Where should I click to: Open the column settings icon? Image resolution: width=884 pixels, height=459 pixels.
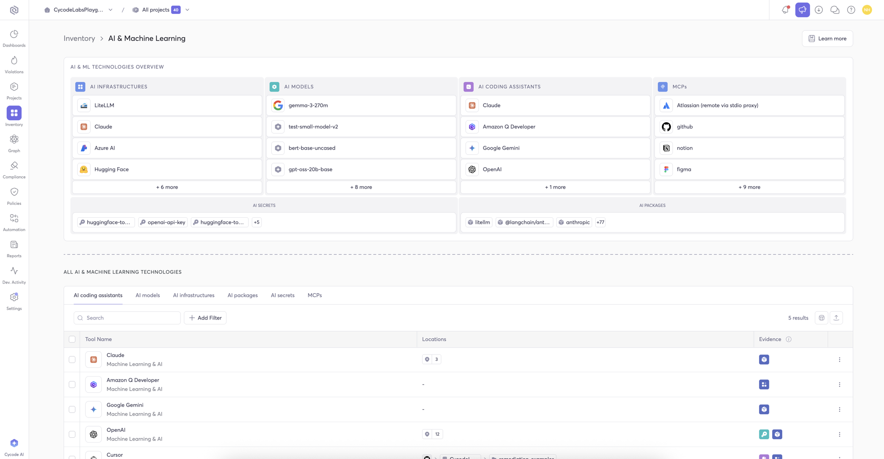coord(821,318)
